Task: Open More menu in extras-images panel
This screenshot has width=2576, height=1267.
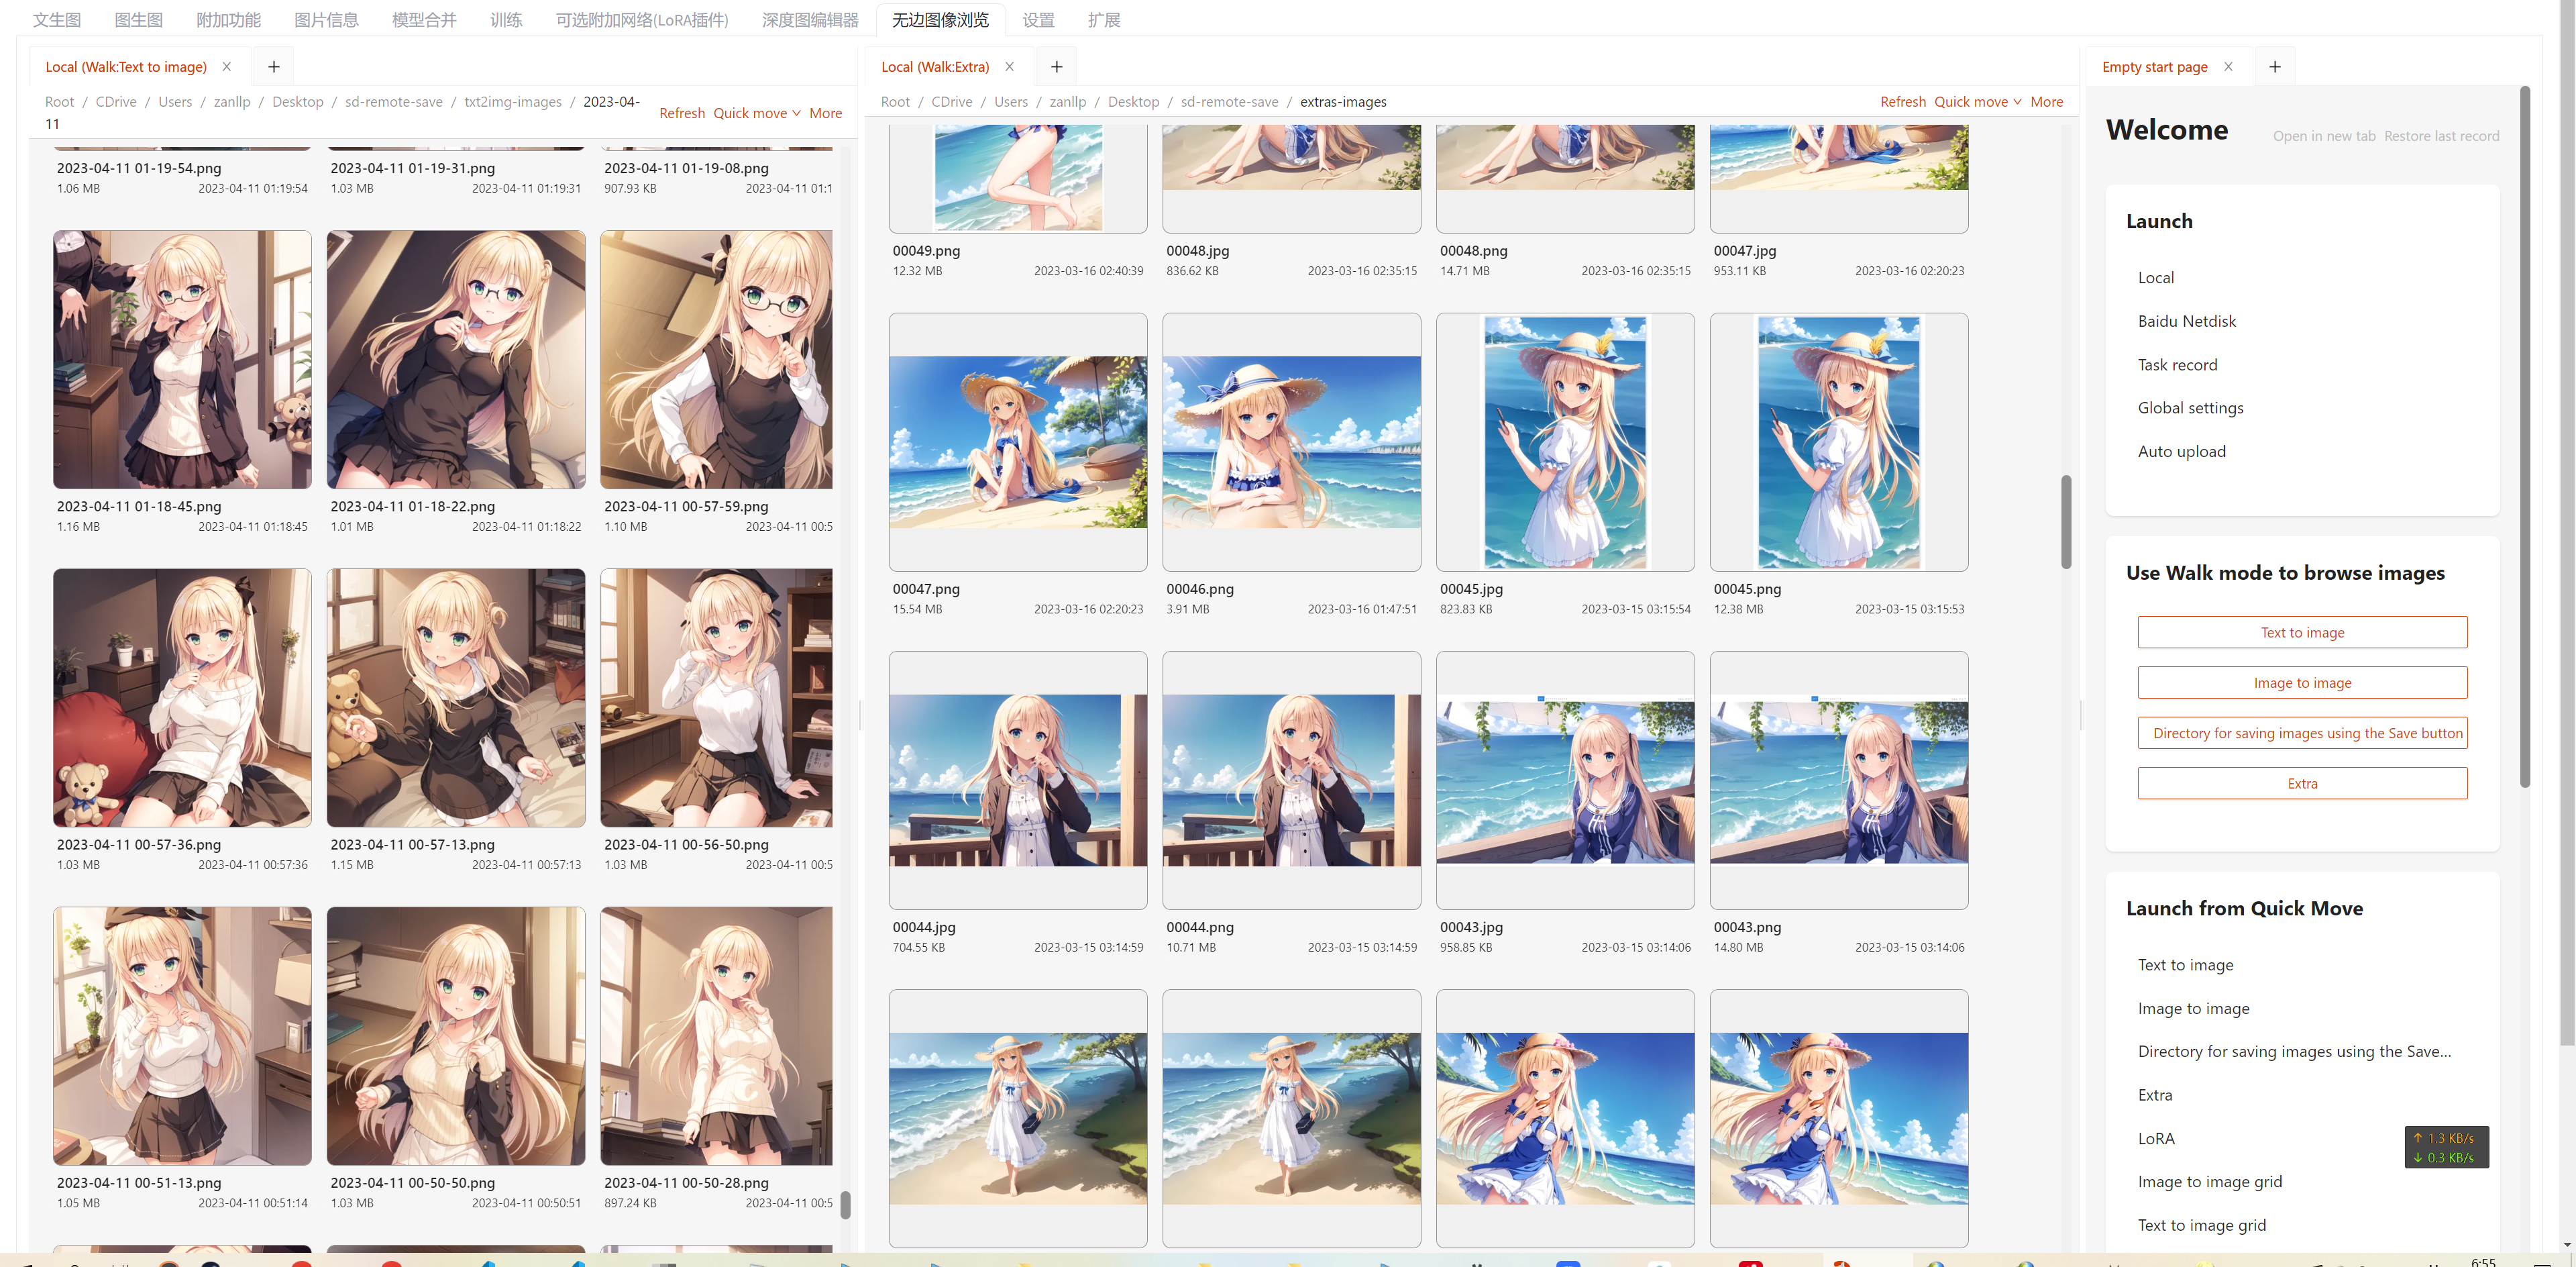Action: coord(2046,102)
